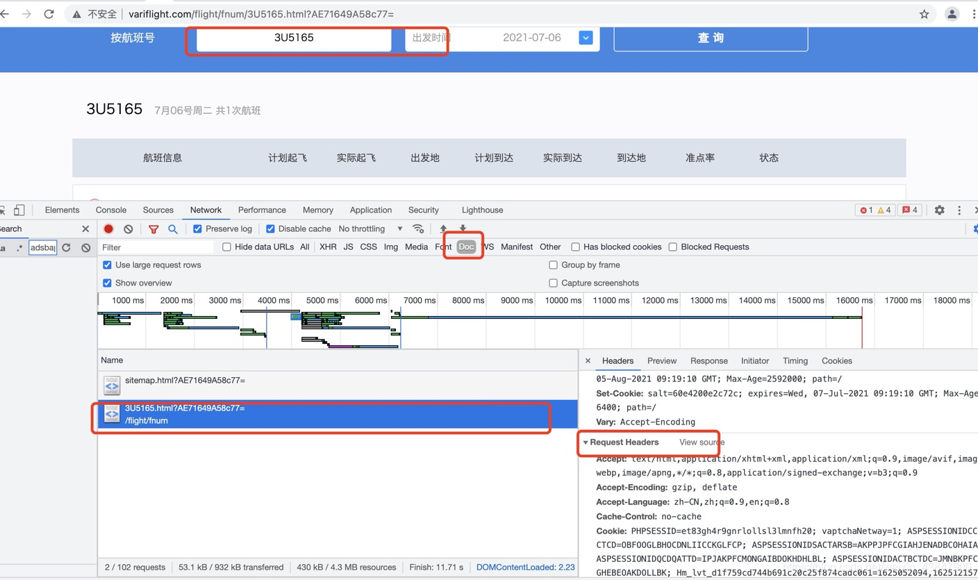
Task: Clear network log with the ban icon
Action: pos(128,229)
